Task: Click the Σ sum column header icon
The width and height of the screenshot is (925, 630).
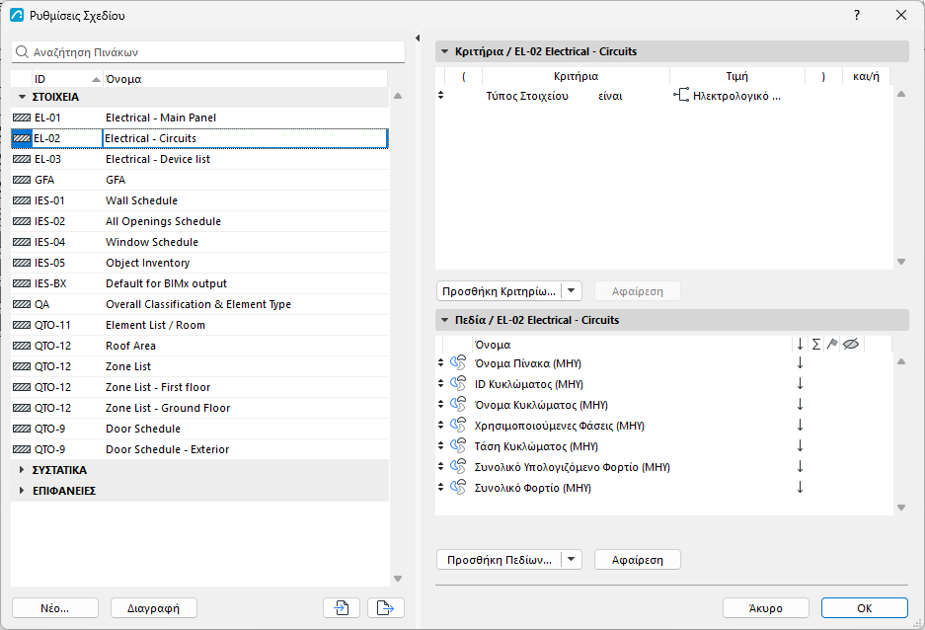Action: click(815, 344)
